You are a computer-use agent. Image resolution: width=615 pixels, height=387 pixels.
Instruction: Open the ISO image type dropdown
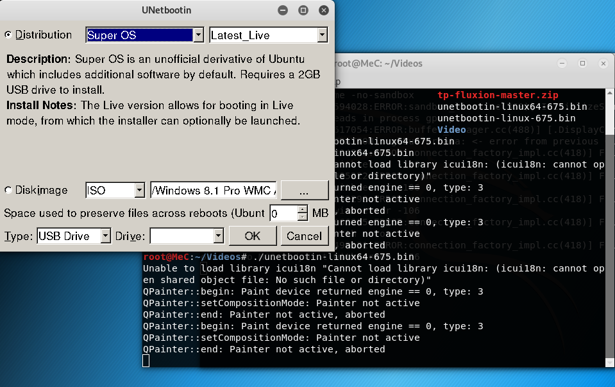[115, 191]
